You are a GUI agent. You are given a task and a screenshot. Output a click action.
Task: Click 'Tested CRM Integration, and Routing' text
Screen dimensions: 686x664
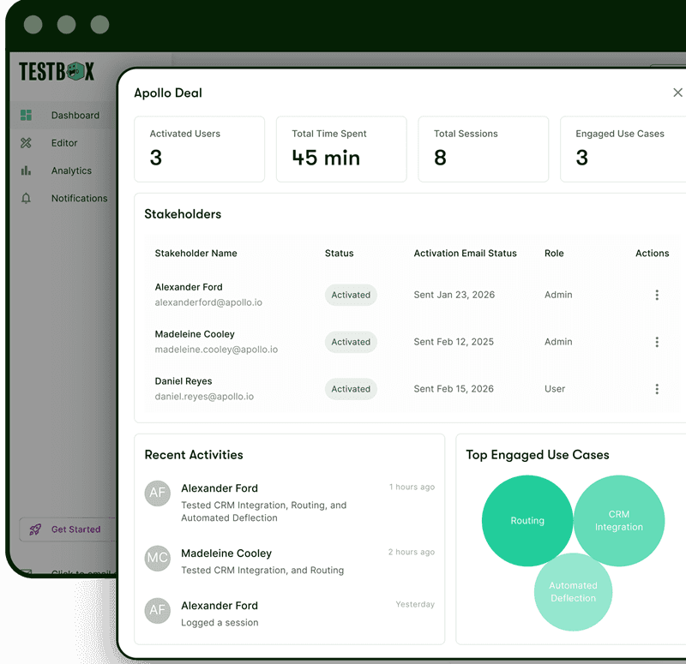coord(262,571)
